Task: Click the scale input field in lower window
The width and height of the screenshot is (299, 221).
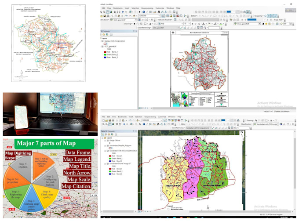Action: coord(152,120)
